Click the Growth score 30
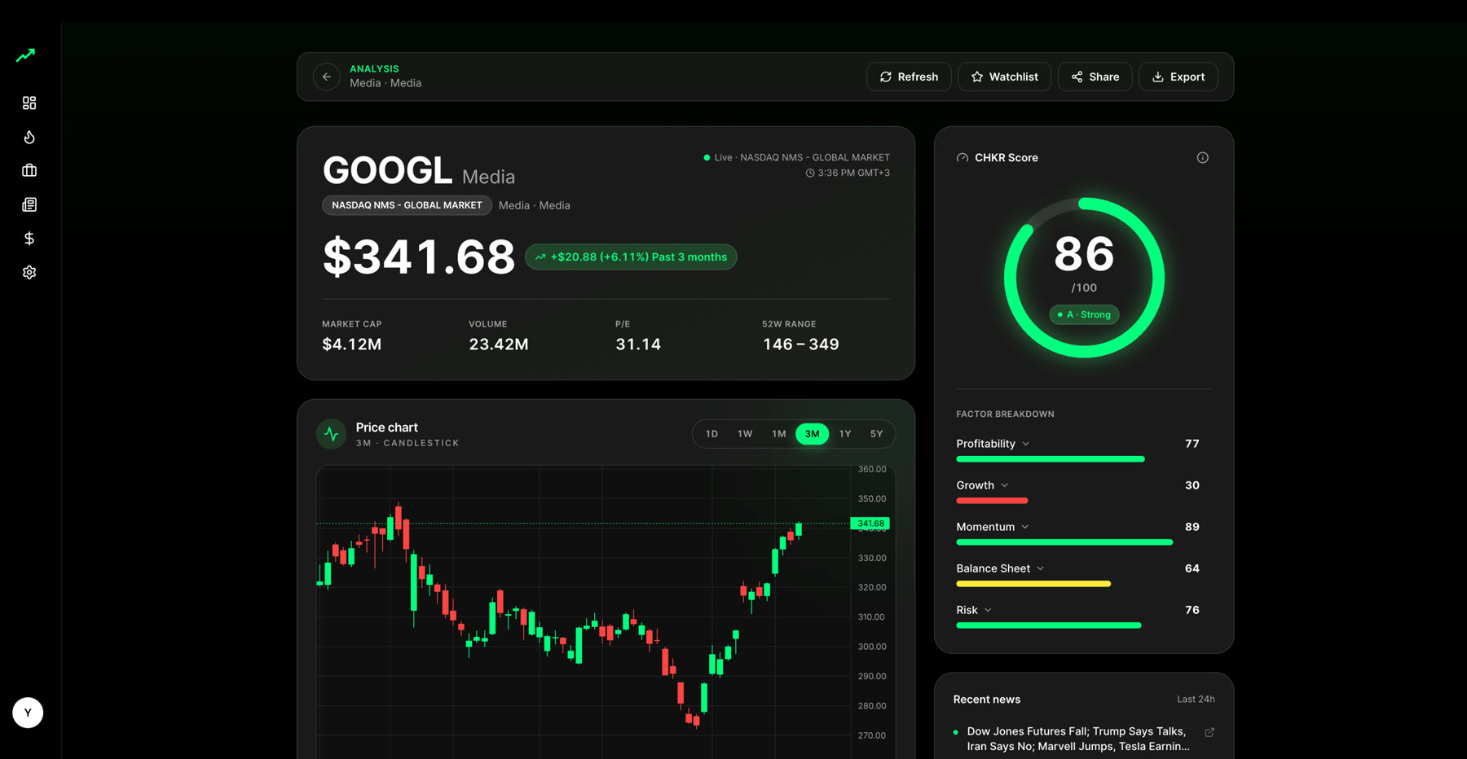The width and height of the screenshot is (1467, 759). [1192, 485]
